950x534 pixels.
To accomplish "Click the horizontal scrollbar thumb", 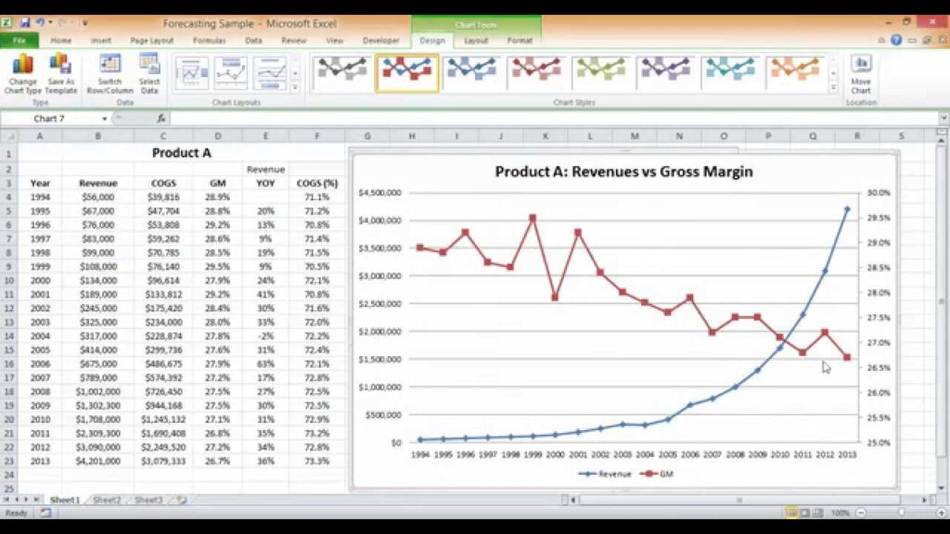I will click(x=739, y=500).
